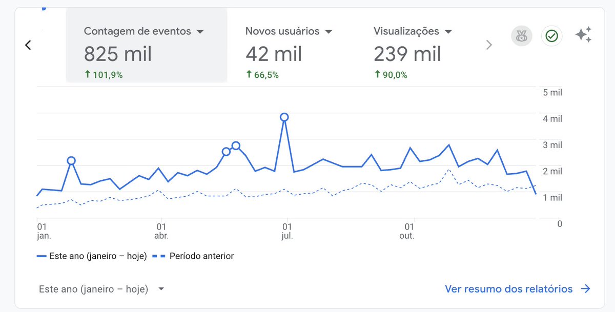Click the green checkmark data quality icon

[x=551, y=36]
